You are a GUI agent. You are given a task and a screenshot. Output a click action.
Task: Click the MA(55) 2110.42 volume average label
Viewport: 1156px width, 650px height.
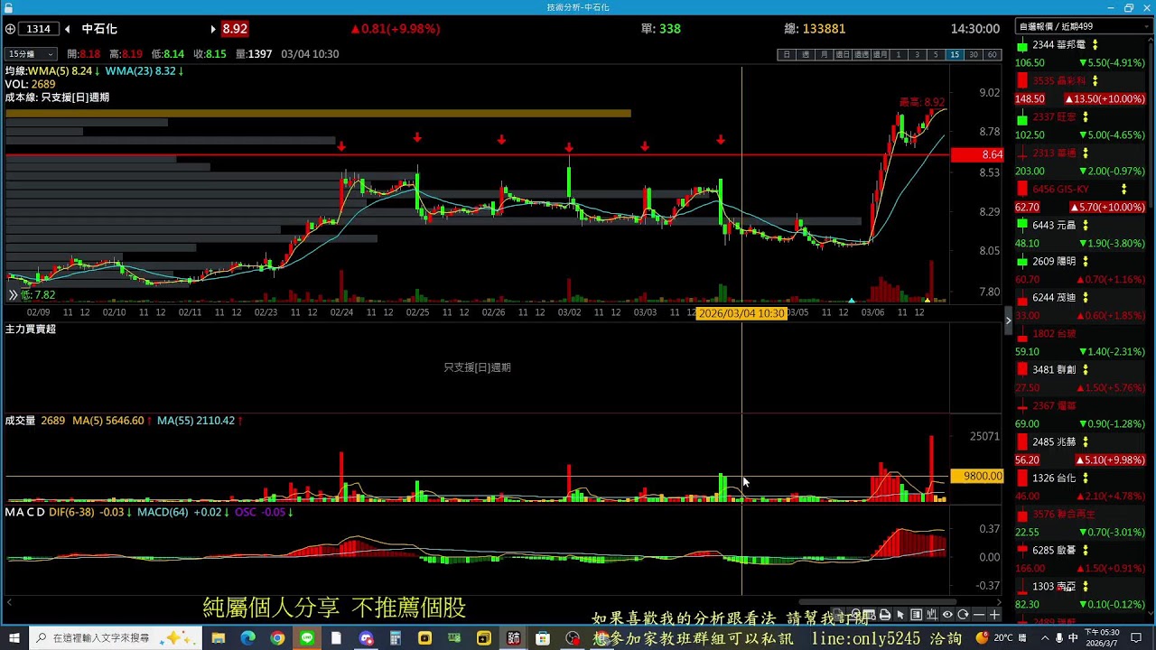pos(196,421)
